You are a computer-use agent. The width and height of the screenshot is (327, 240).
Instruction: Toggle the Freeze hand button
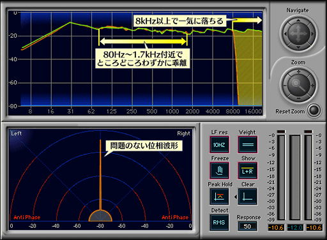(x=219, y=170)
